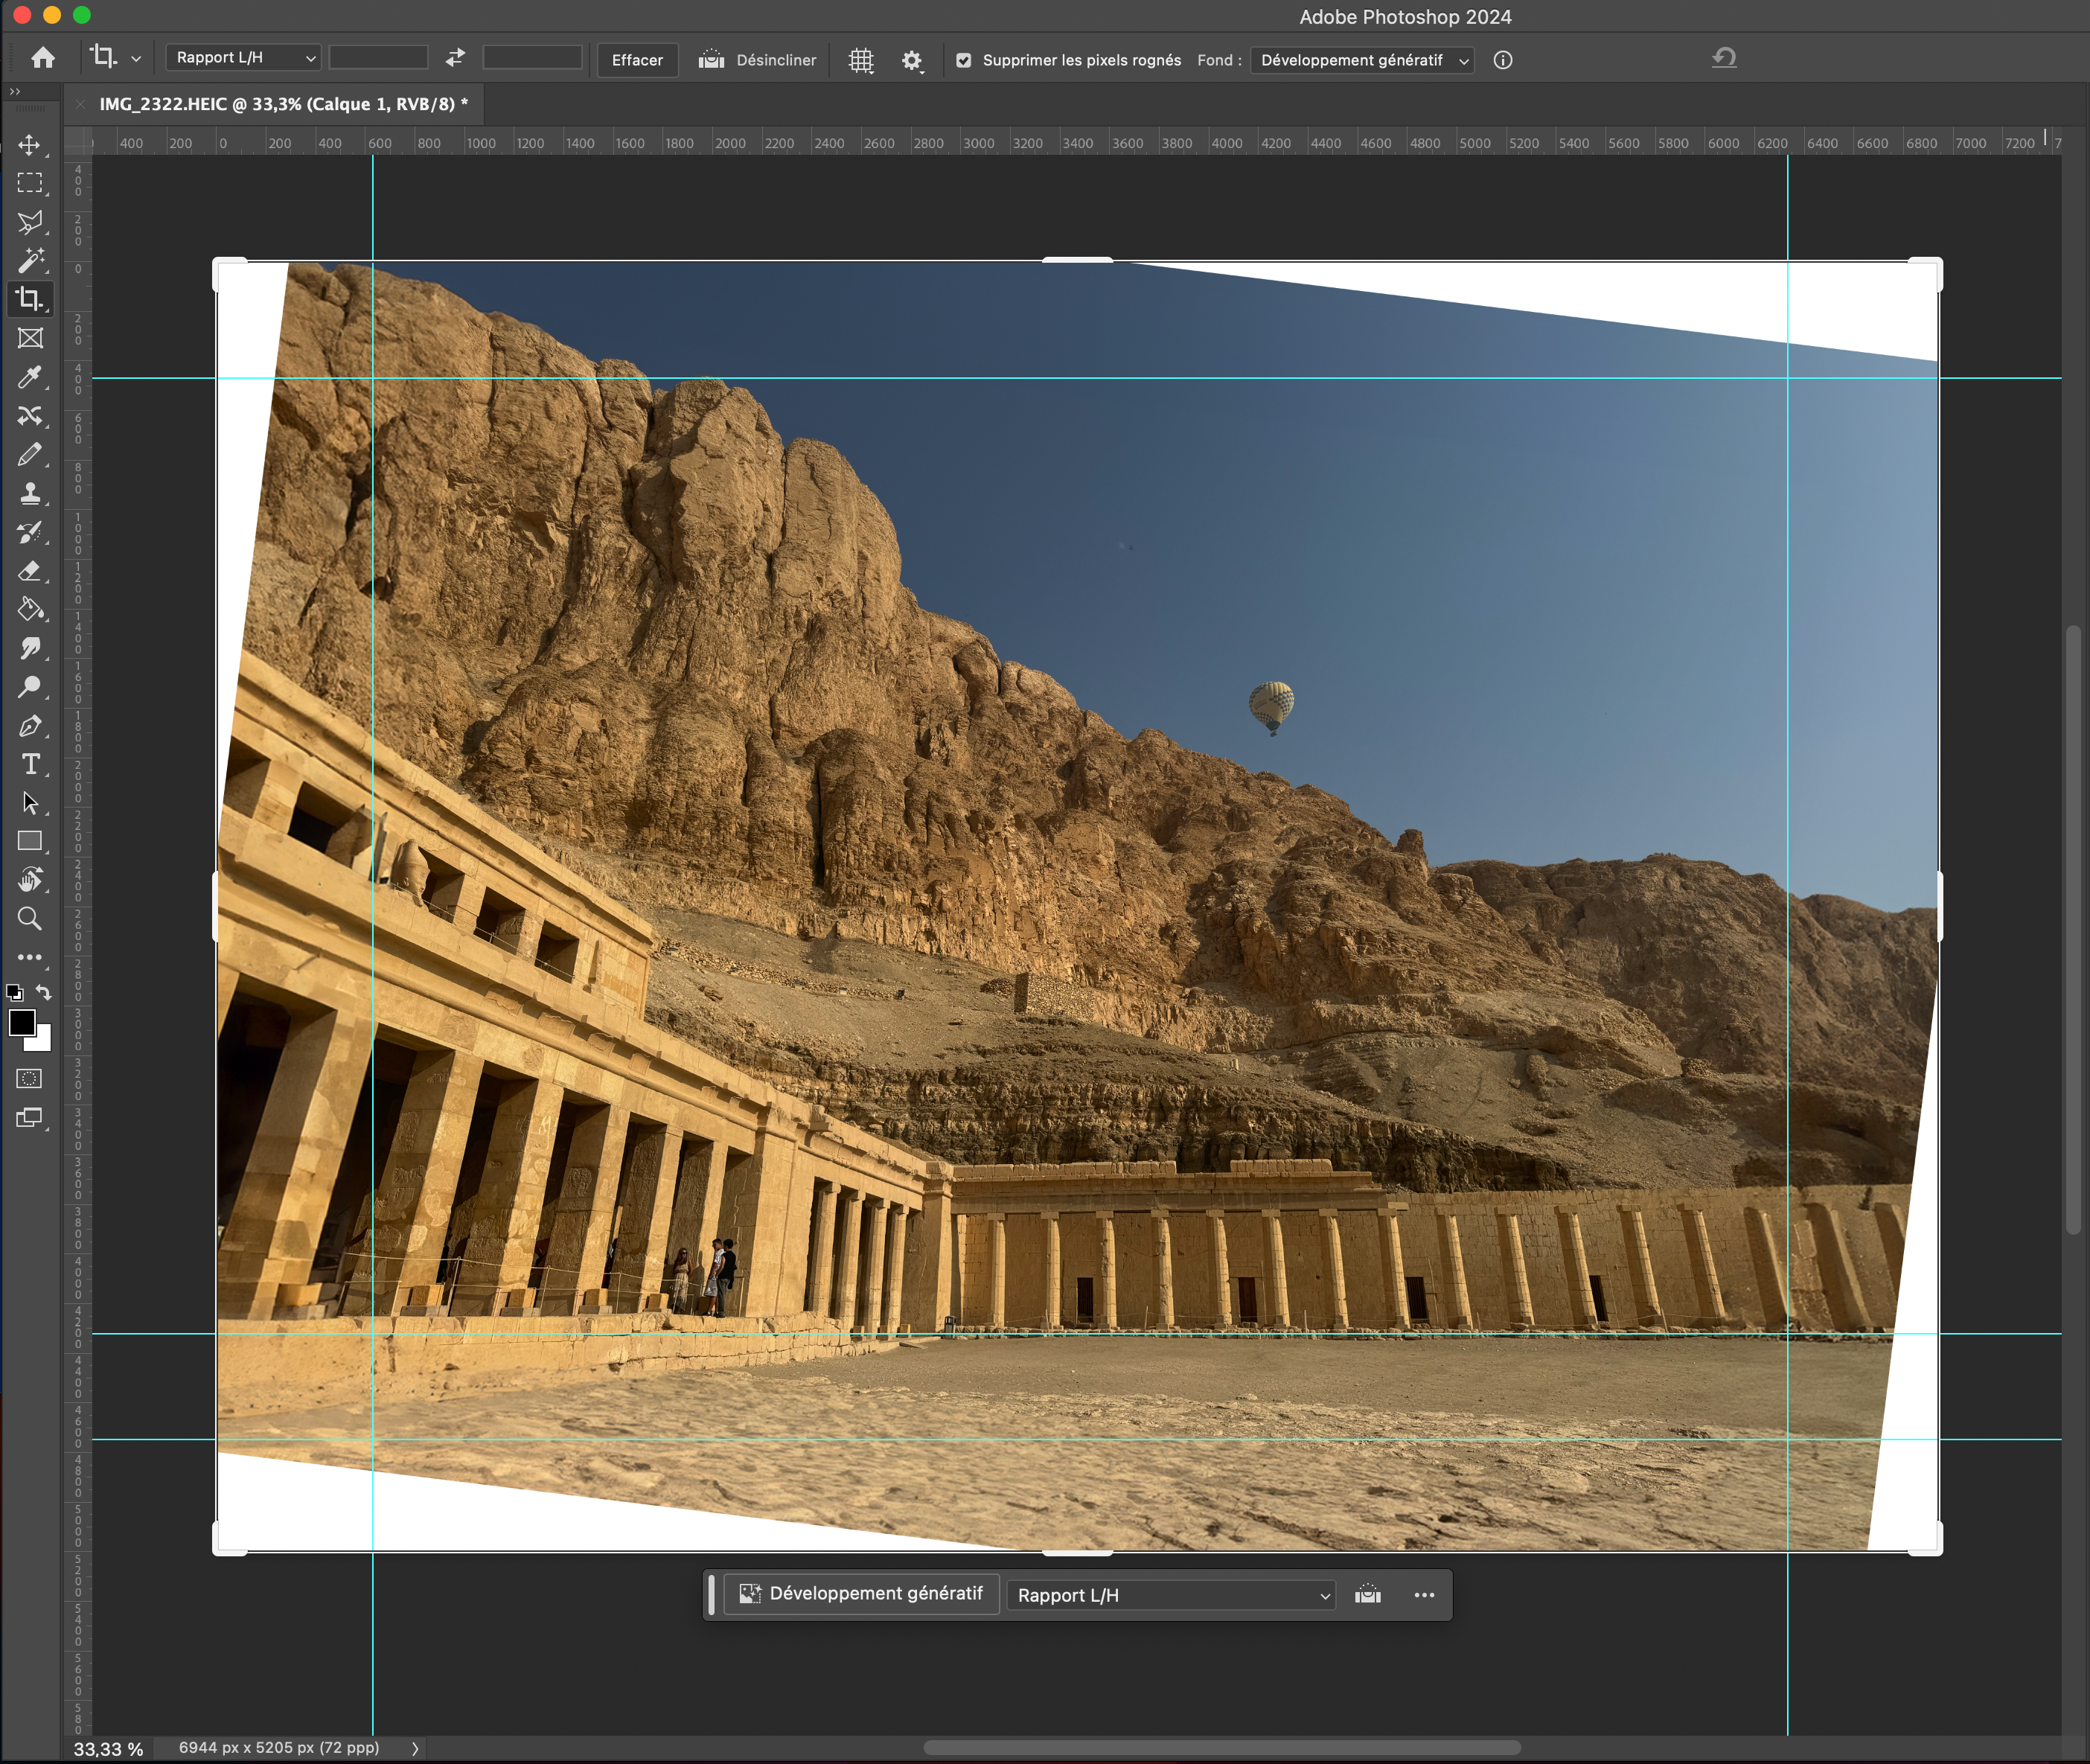Select the Dodge tool
Screen dimensions: 2090x1764
[30, 687]
